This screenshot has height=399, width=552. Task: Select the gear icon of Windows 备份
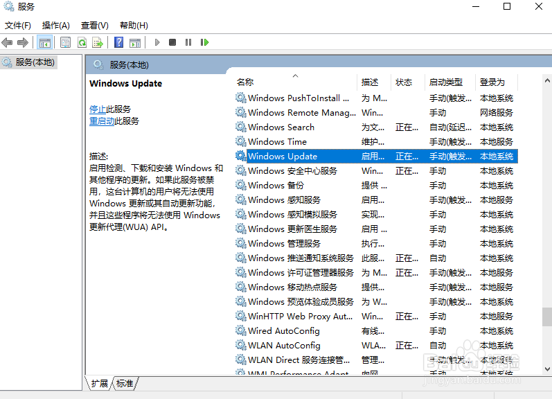click(241, 185)
